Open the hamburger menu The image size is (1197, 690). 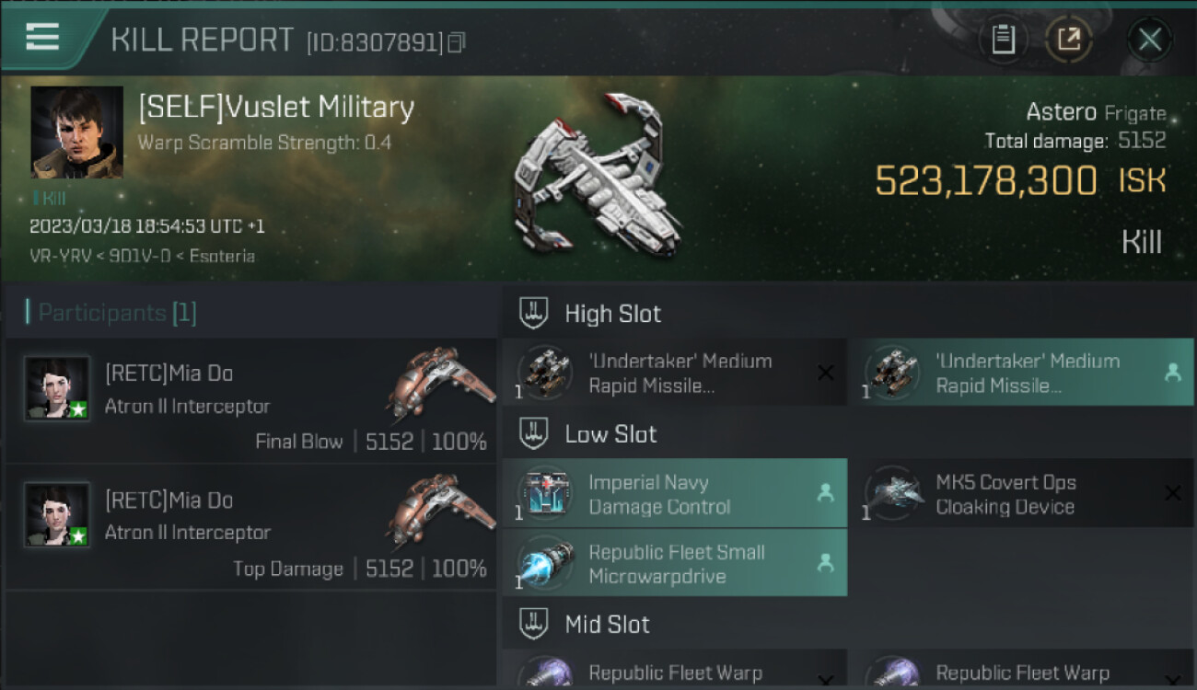point(42,37)
